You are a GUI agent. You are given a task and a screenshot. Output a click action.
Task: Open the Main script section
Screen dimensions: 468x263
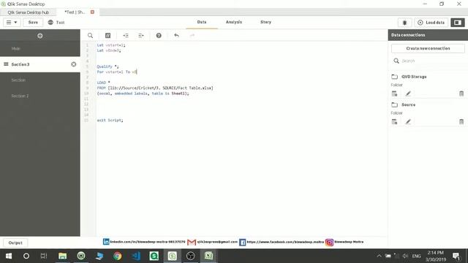point(40,49)
